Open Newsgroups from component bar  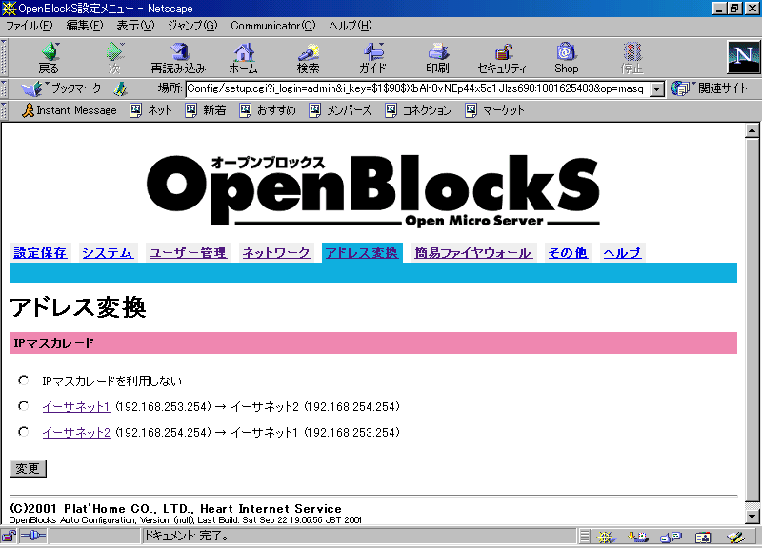tap(671, 537)
